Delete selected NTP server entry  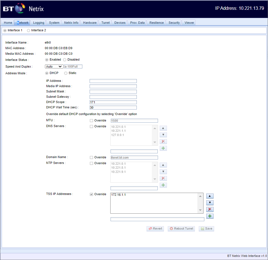[x=163, y=178]
